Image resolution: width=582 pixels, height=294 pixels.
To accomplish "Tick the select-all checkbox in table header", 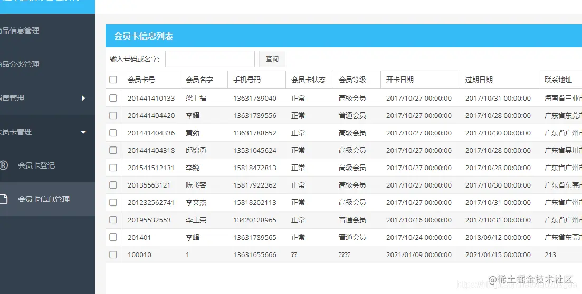I will (113, 80).
